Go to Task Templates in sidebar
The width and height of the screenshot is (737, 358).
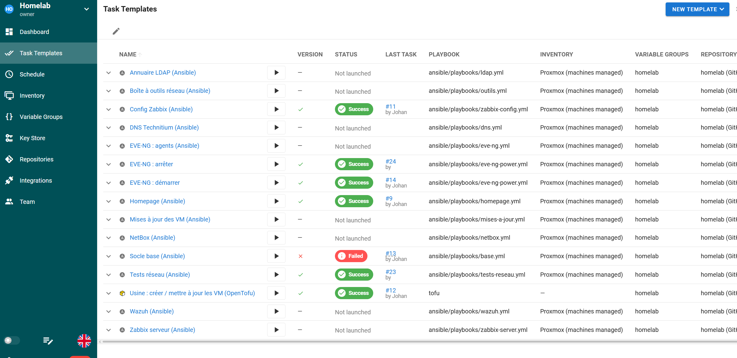click(49, 53)
